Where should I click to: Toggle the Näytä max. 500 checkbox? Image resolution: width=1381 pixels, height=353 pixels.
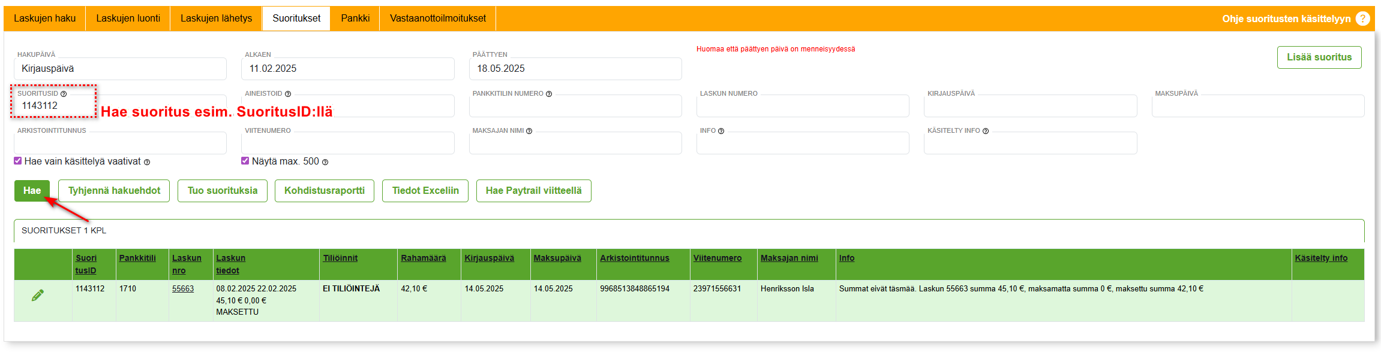[x=245, y=161]
